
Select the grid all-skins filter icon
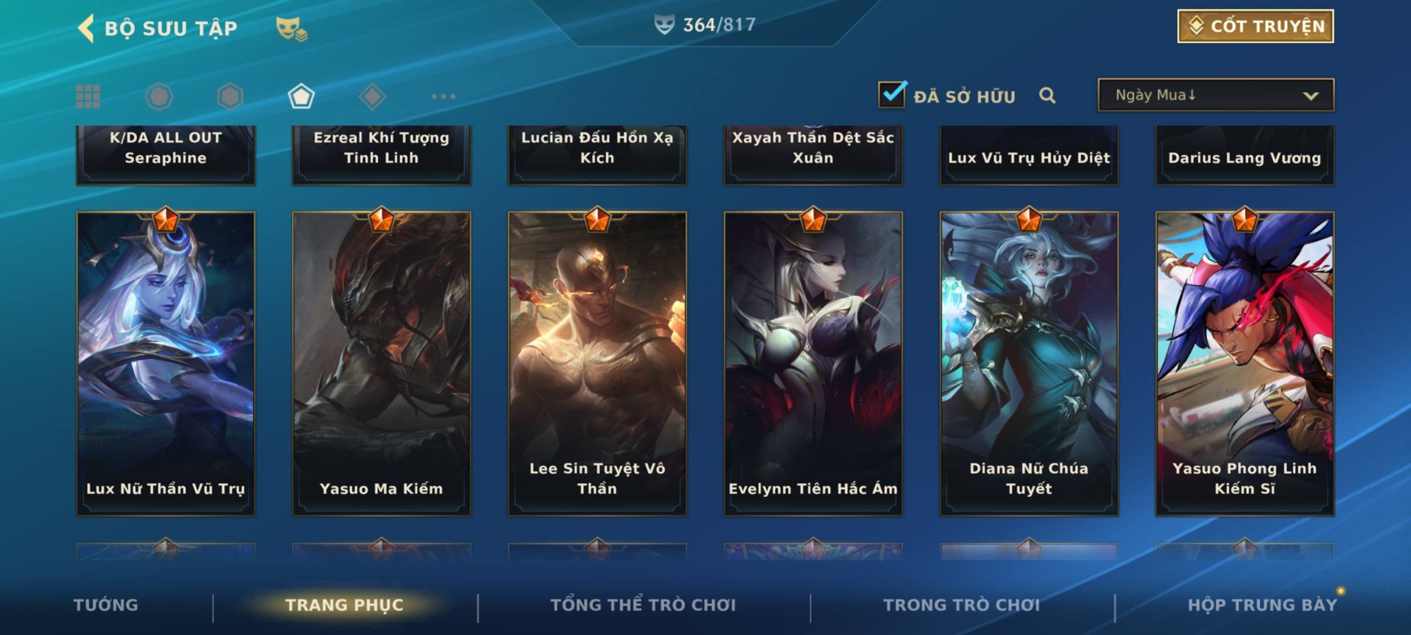(x=88, y=96)
